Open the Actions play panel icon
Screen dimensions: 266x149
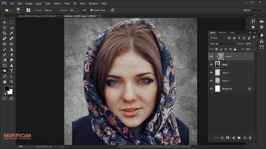254,27
